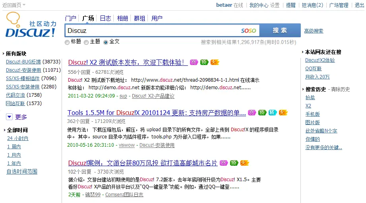This screenshot has width=366, height=203.
Task: Switch to the 日志 tab
Action: [x=105, y=18]
